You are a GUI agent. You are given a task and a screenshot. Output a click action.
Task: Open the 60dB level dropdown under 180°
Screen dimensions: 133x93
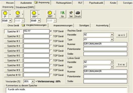point(39,21)
